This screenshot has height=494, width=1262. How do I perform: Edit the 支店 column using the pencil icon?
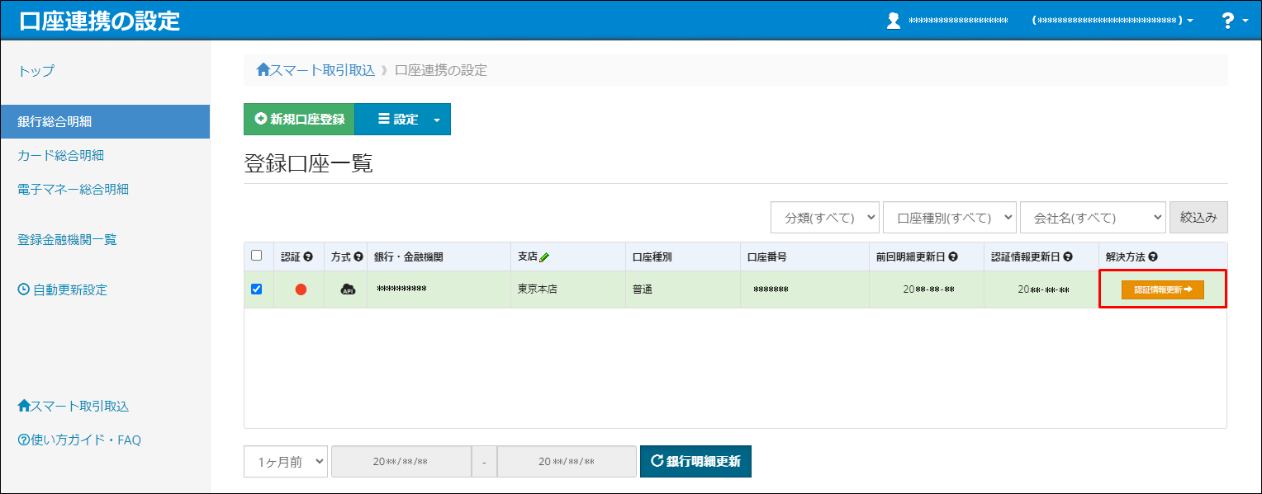(543, 256)
